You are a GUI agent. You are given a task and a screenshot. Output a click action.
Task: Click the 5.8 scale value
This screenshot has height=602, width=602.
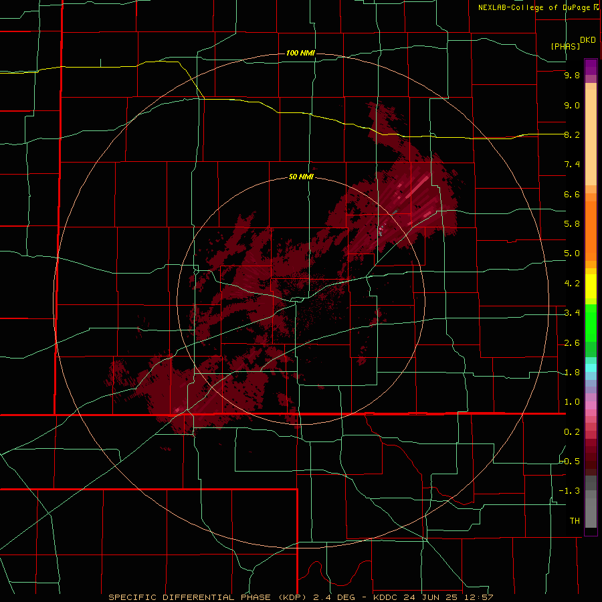[x=572, y=224]
